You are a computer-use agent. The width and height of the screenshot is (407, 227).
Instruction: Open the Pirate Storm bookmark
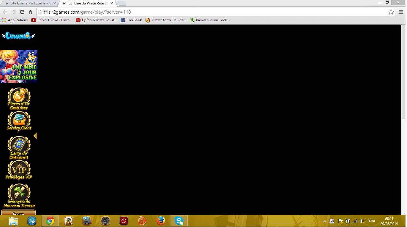coord(165,20)
